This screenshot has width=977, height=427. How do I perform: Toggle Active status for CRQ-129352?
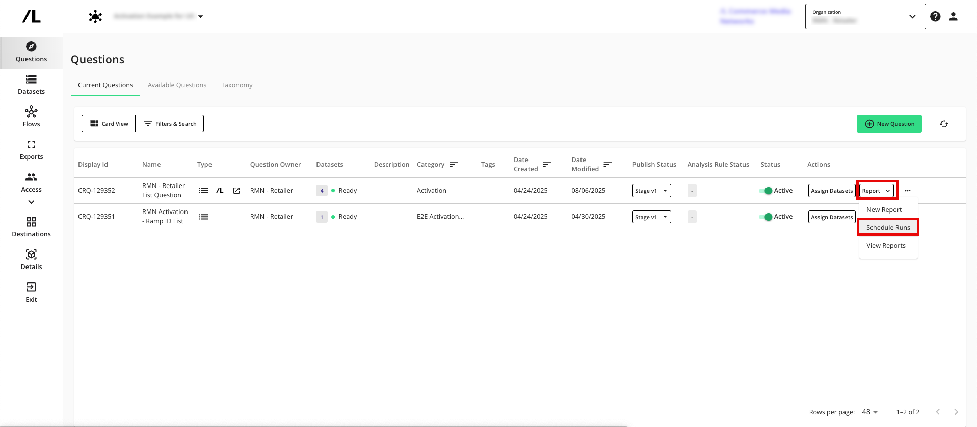click(766, 191)
